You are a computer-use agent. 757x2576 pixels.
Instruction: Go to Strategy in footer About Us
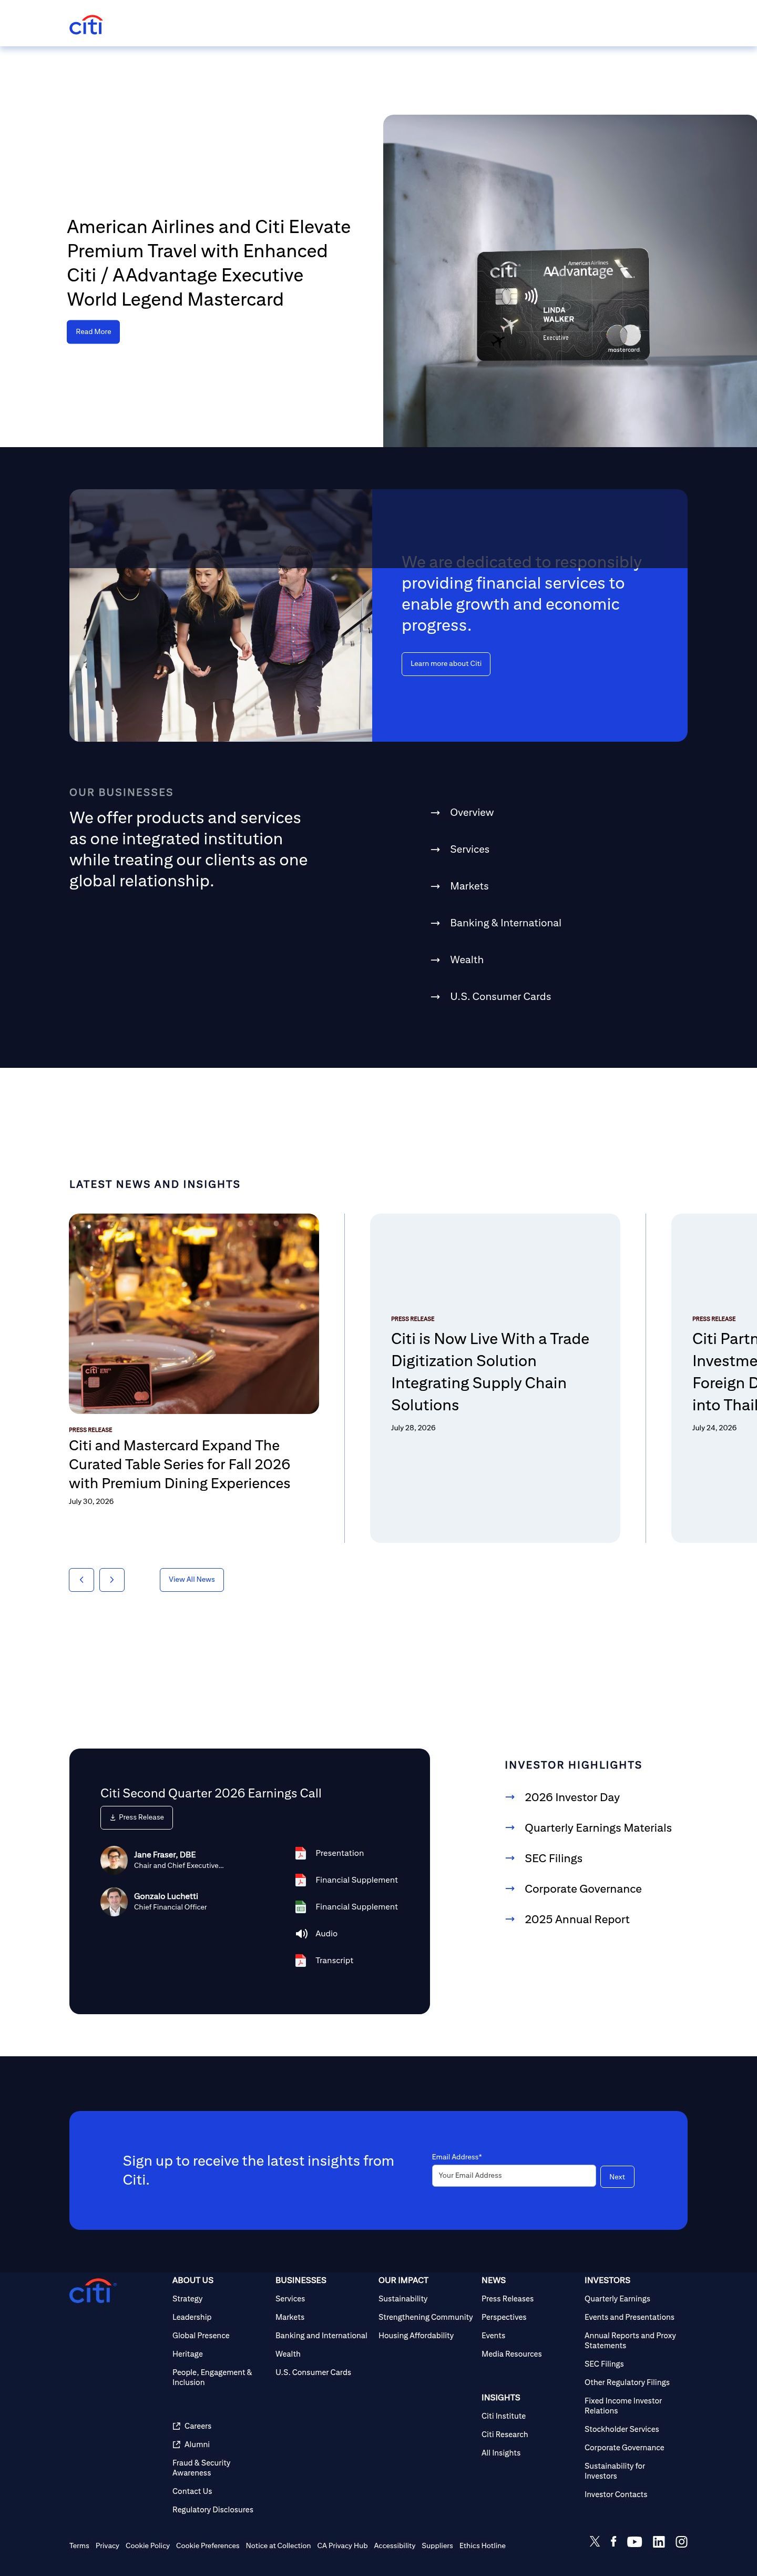click(x=187, y=2298)
